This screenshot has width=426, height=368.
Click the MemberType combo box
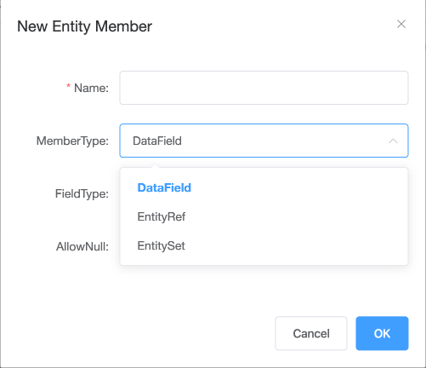pyautogui.click(x=264, y=141)
